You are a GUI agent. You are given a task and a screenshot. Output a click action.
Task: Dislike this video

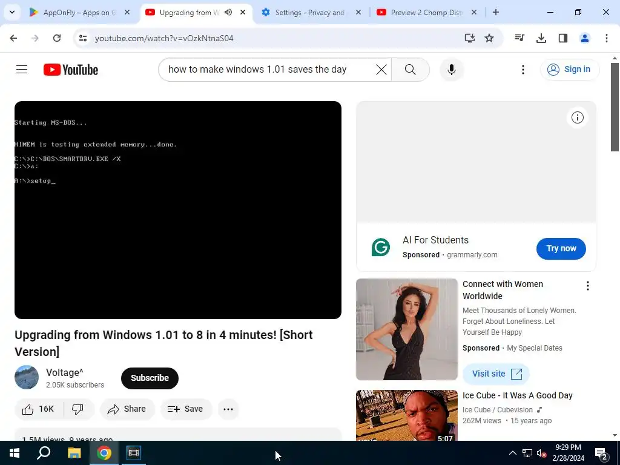pyautogui.click(x=78, y=409)
